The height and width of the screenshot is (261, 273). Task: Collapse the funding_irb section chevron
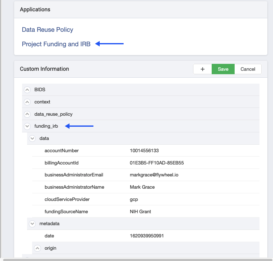point(27,126)
